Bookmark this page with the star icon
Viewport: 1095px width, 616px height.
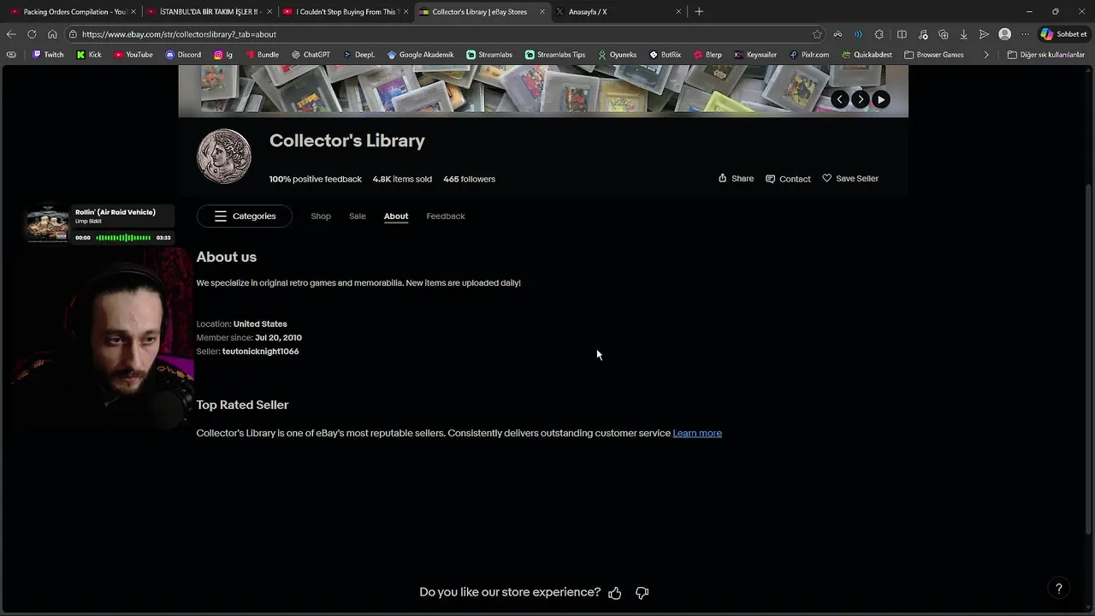817,34
